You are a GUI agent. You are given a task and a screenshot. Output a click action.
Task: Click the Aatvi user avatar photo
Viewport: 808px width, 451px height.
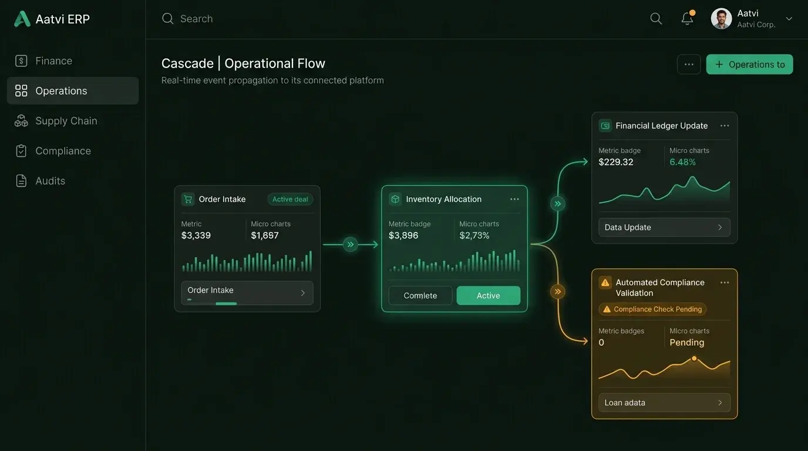pyautogui.click(x=721, y=19)
